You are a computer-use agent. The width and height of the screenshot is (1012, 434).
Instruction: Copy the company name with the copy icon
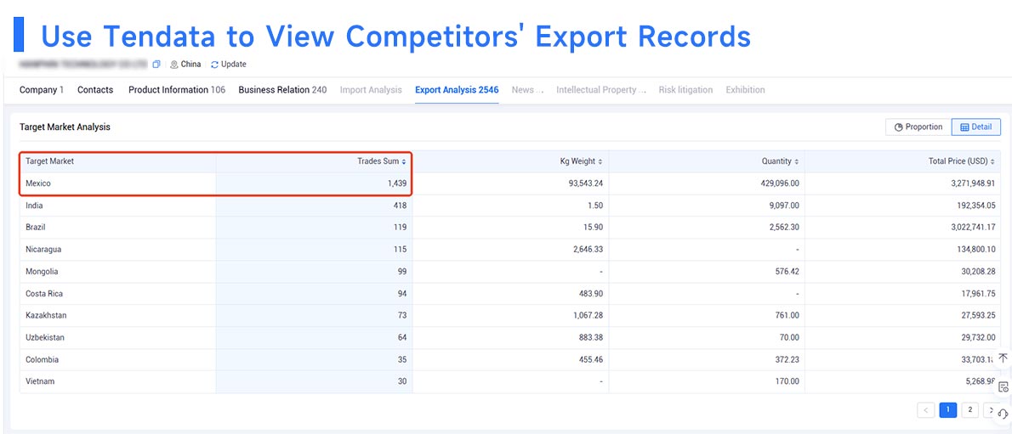[x=156, y=65]
